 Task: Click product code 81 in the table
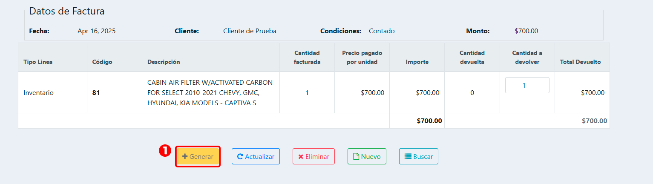click(96, 92)
